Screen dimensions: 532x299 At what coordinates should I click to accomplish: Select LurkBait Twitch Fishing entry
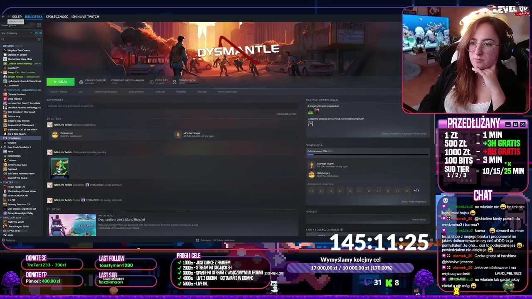tap(22, 64)
